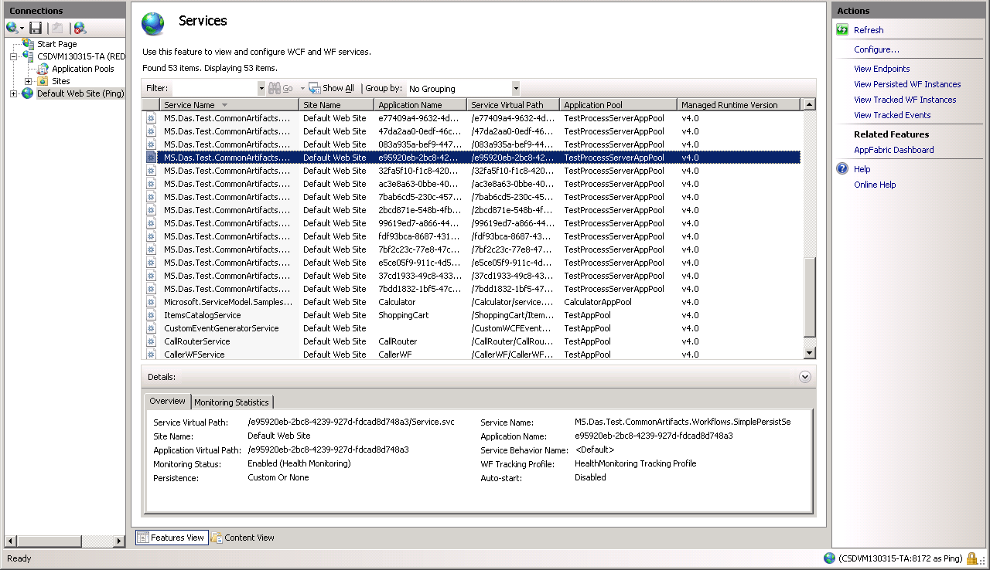
Task: Open the Go button dropdown arrow
Action: 302,89
